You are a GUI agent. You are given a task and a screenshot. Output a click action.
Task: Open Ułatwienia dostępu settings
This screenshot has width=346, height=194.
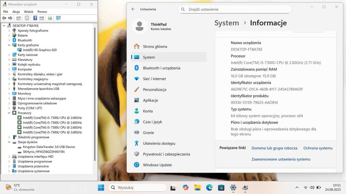point(169,143)
